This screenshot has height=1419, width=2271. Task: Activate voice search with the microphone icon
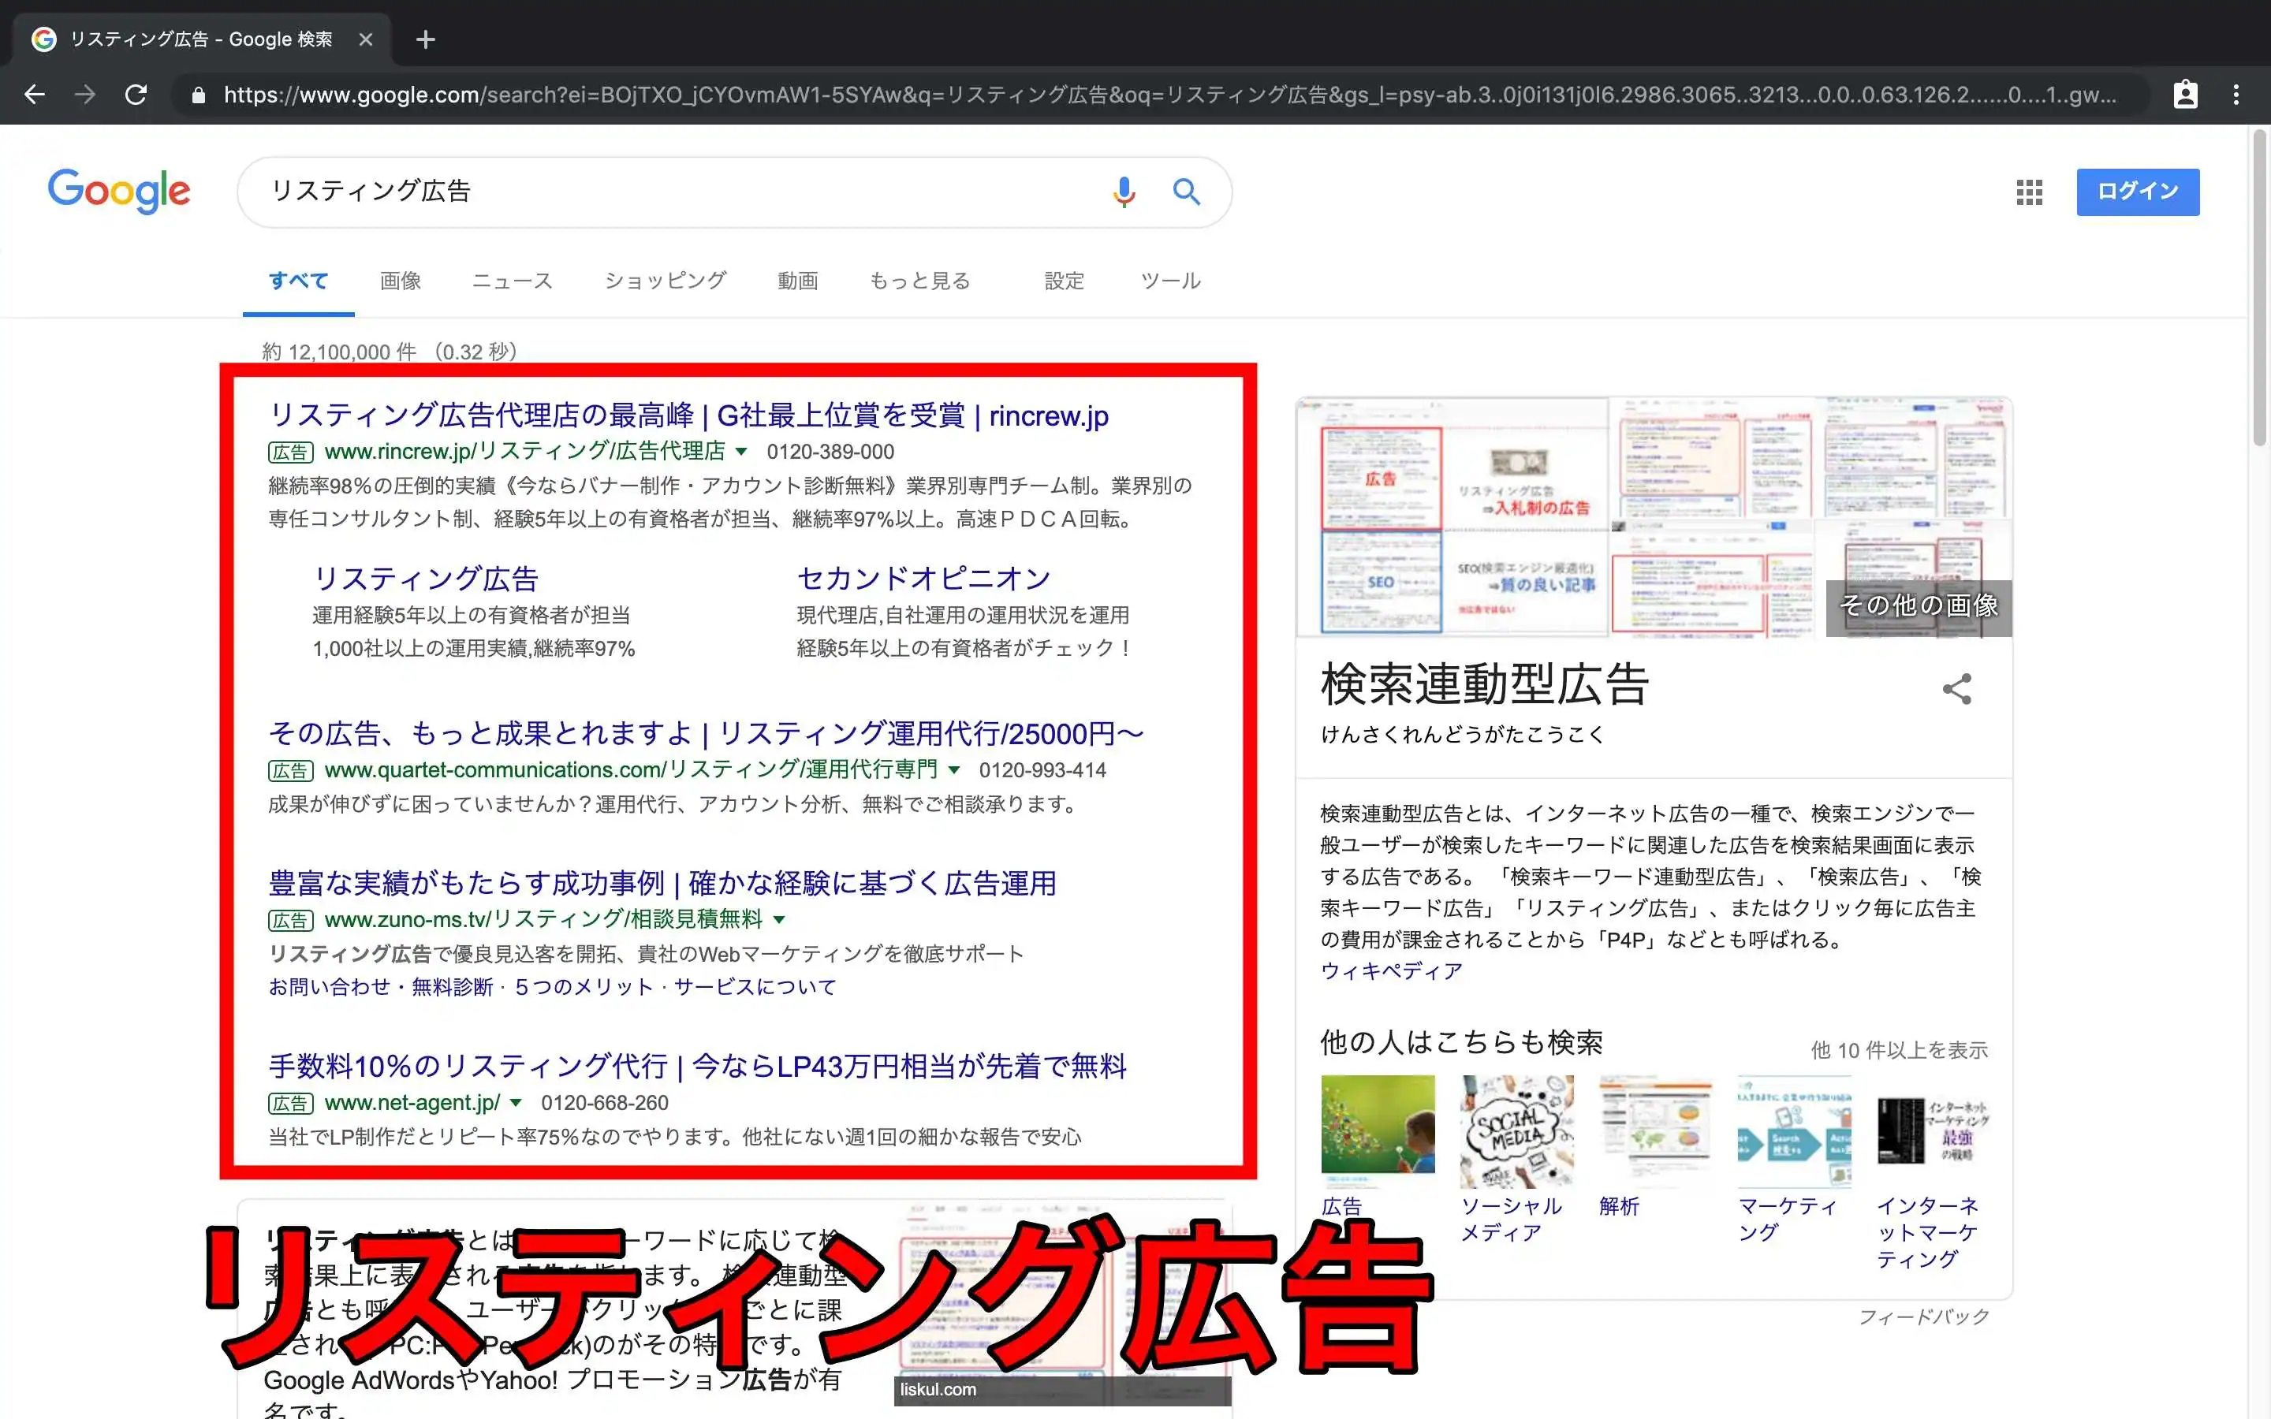tap(1122, 192)
